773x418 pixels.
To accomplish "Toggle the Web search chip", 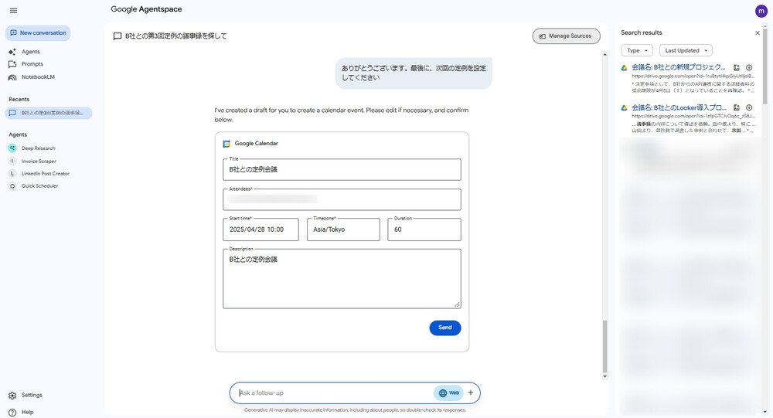I will coord(448,393).
